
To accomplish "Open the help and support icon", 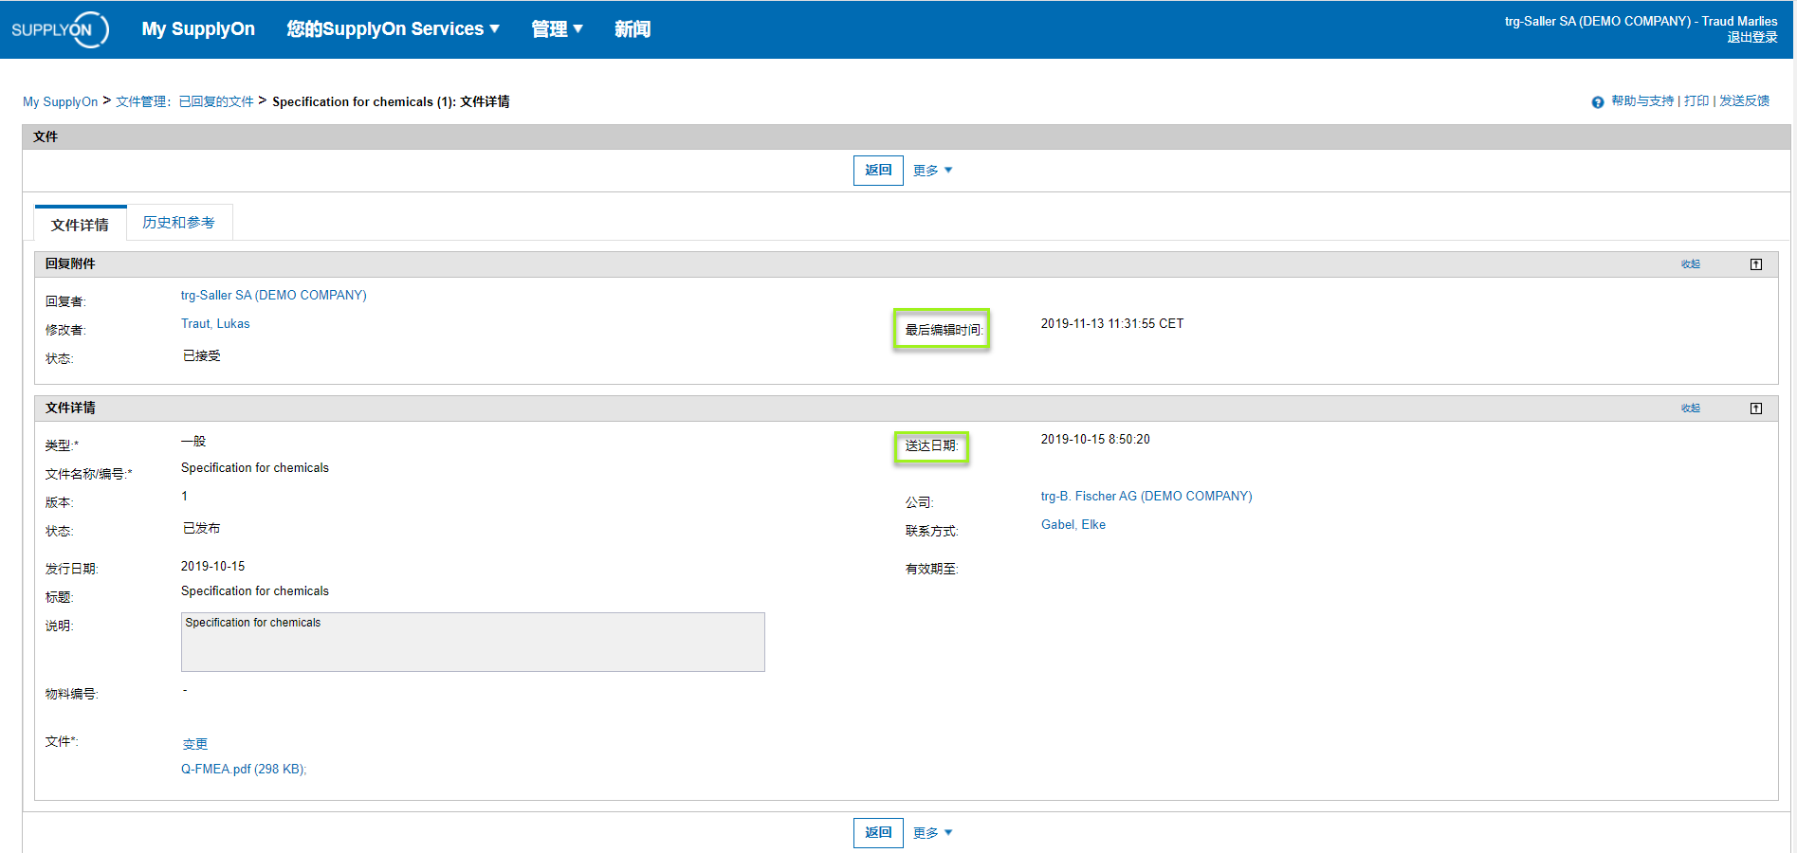I will 1598,102.
